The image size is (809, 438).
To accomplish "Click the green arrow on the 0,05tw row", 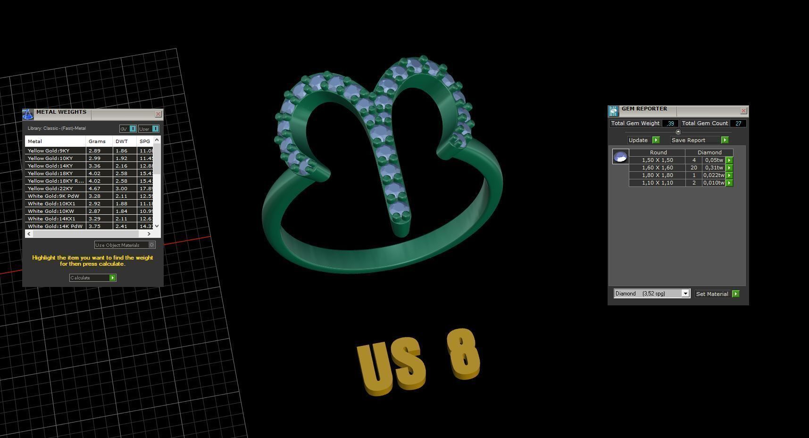I will [x=729, y=160].
